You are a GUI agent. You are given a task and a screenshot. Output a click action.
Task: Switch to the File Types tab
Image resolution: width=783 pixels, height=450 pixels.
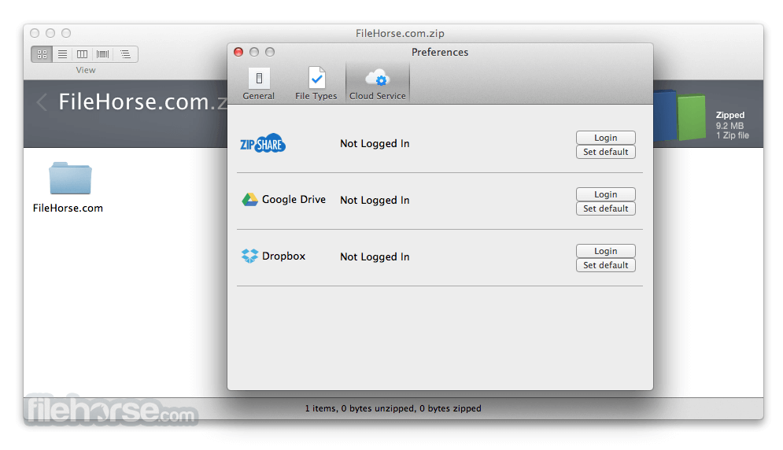316,83
